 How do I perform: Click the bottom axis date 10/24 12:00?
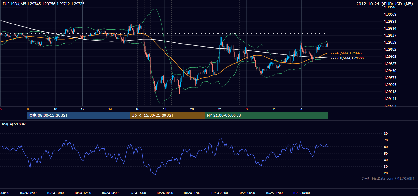[83, 193]
